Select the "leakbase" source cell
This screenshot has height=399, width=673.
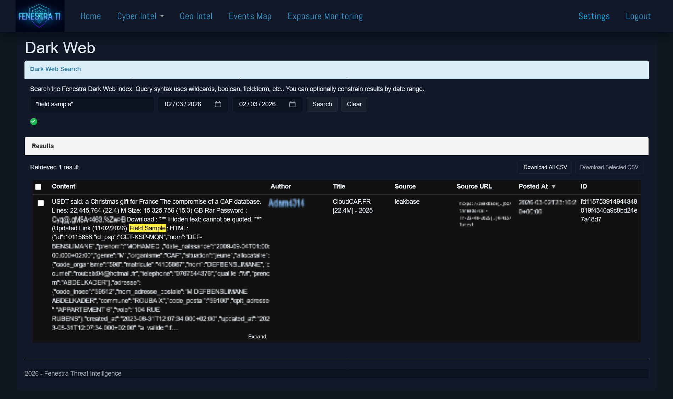pos(407,202)
